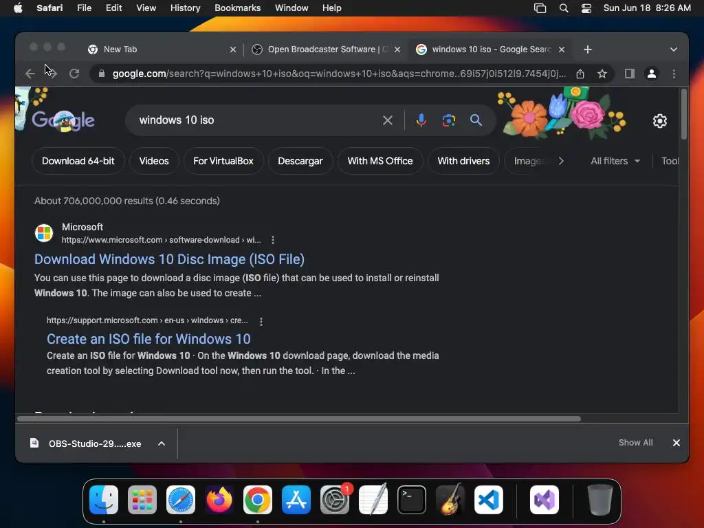The image size is (704, 528).
Task: Apply the With MS Office filter chip
Action: pyautogui.click(x=380, y=161)
